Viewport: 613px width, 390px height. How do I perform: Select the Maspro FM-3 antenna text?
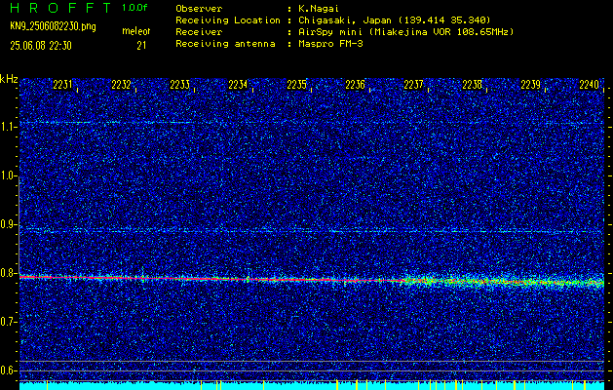click(330, 44)
